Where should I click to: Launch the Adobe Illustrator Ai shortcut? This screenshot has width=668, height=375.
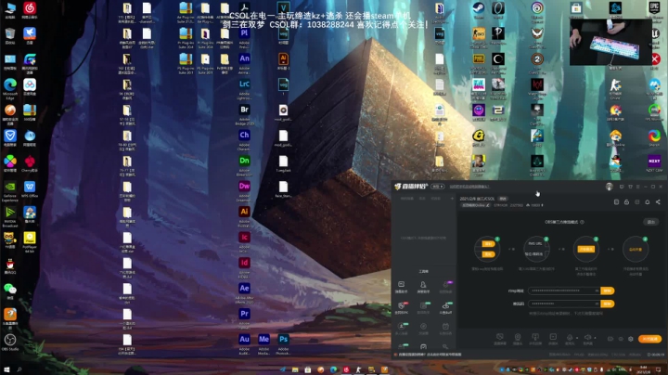[x=244, y=216]
